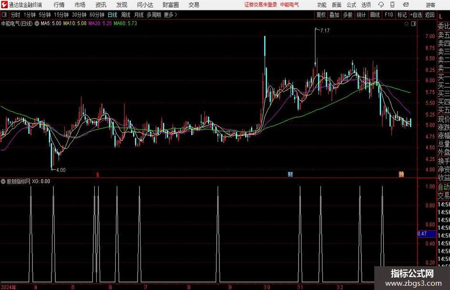Click the 复权 toolbar button
Viewport: 450px width, 290px height.
(320, 15)
